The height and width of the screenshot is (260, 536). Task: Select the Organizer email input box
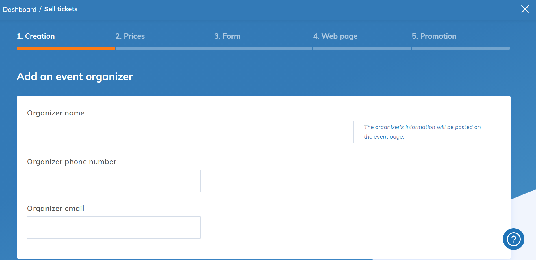[114, 227]
